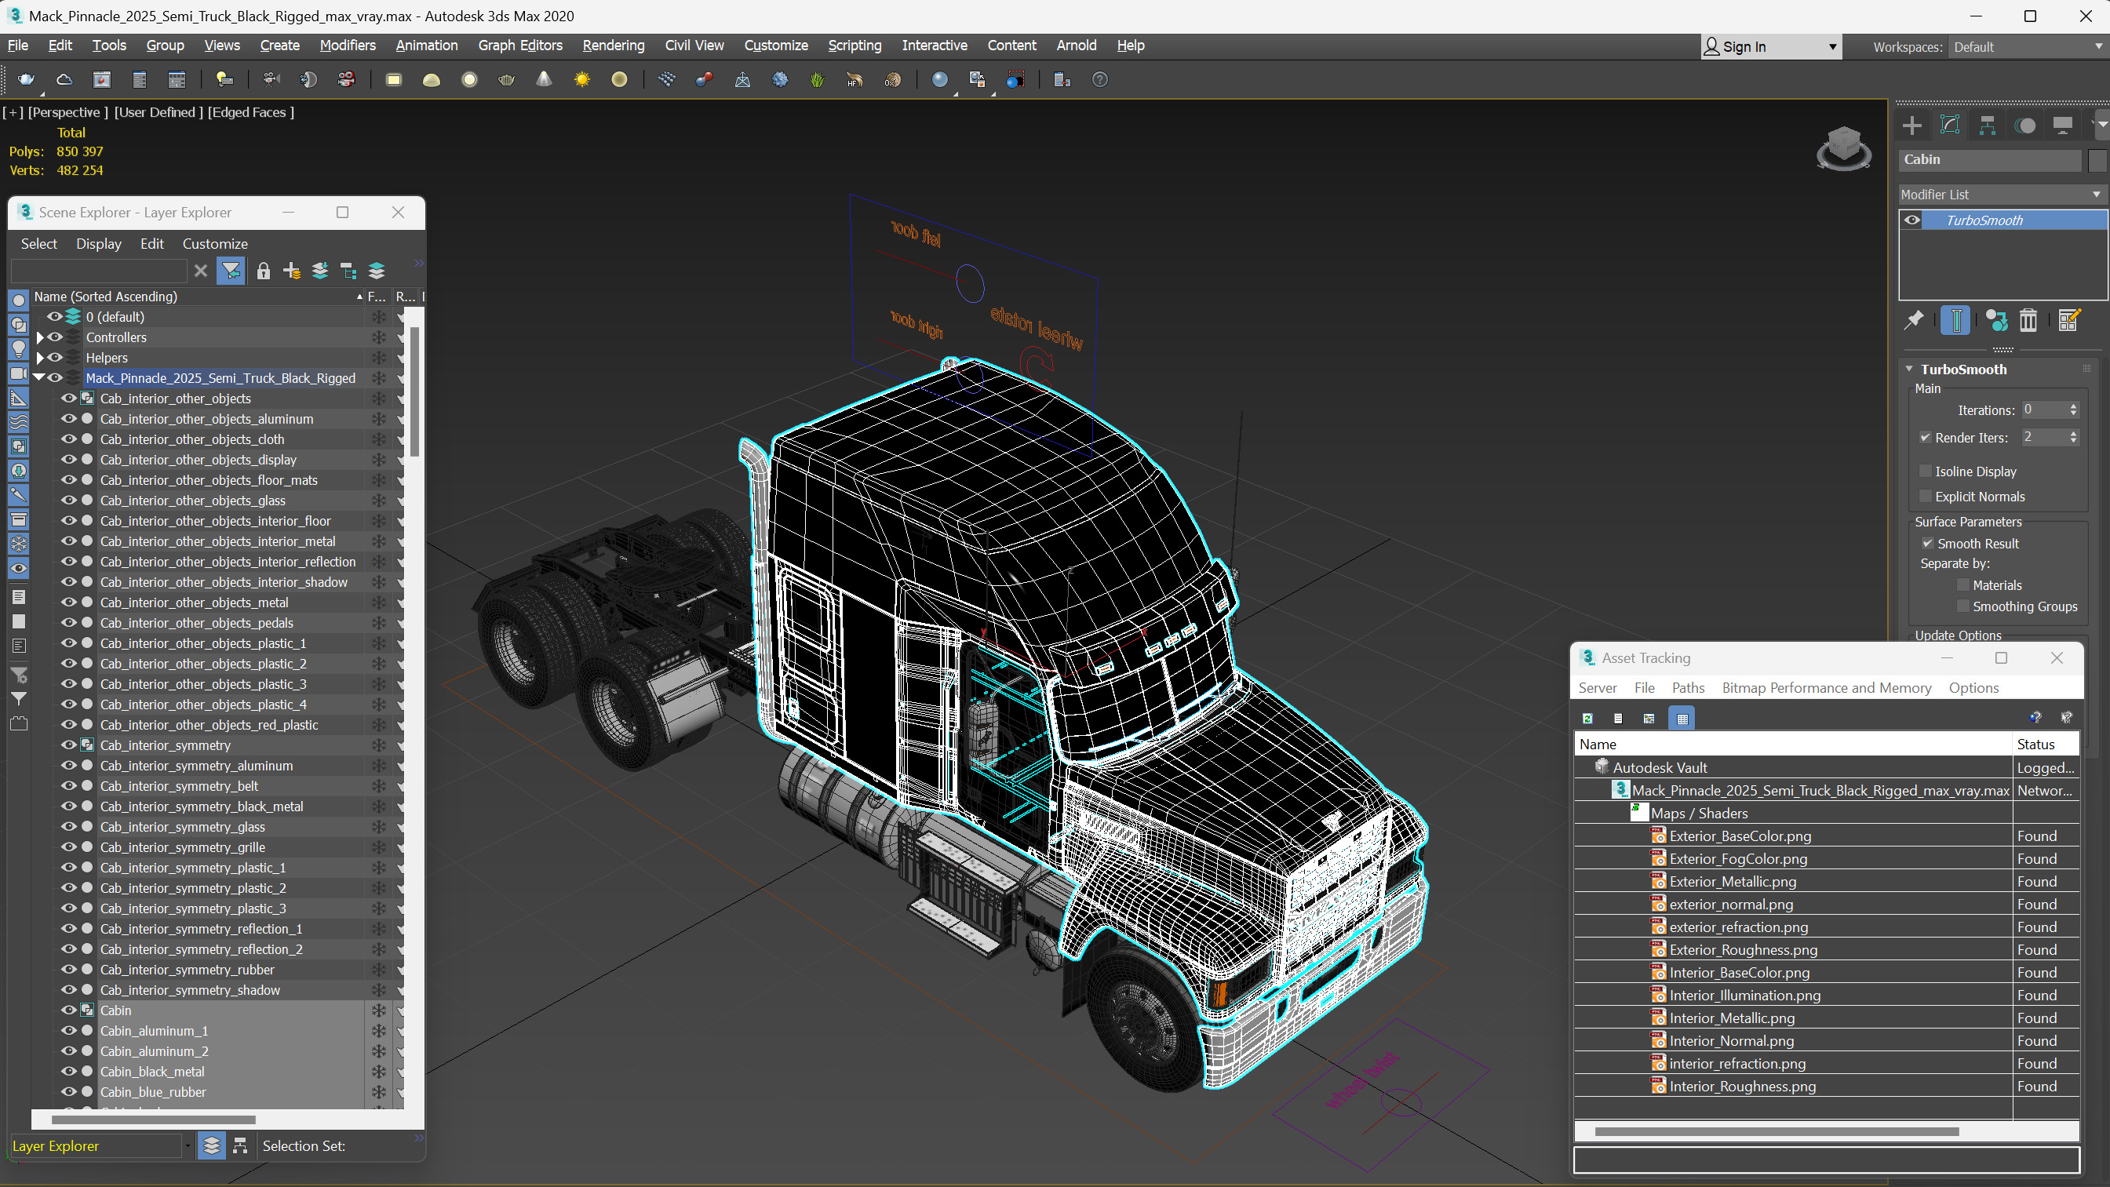Open the Modifiers menu

pos(348,45)
